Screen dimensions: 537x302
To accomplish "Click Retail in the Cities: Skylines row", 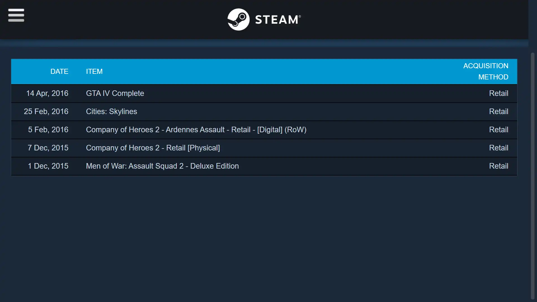I will pyautogui.click(x=499, y=112).
